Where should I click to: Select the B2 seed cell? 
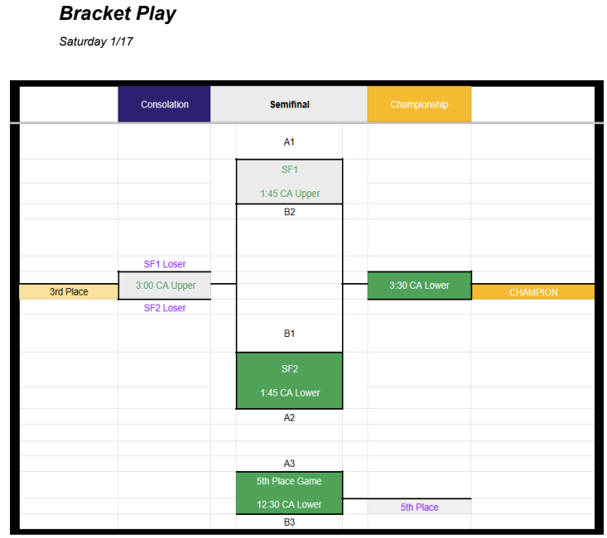(289, 212)
